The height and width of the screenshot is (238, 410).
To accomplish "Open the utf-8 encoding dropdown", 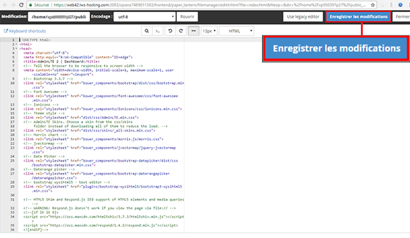I will tap(144, 17).
